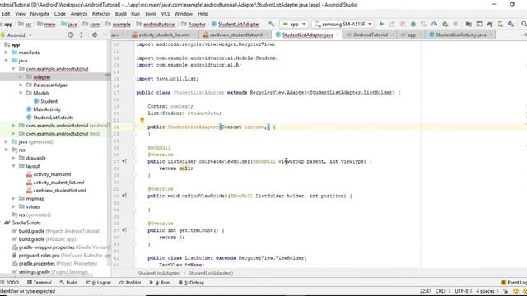The width and height of the screenshot is (527, 296).
Task: Click the Sync Project with Gradle icon
Action: point(490,24)
